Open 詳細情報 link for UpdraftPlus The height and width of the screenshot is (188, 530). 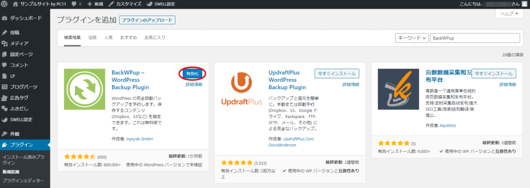click(351, 84)
